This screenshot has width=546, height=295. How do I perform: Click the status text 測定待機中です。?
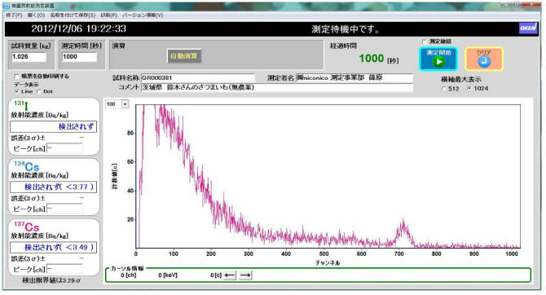(x=346, y=29)
